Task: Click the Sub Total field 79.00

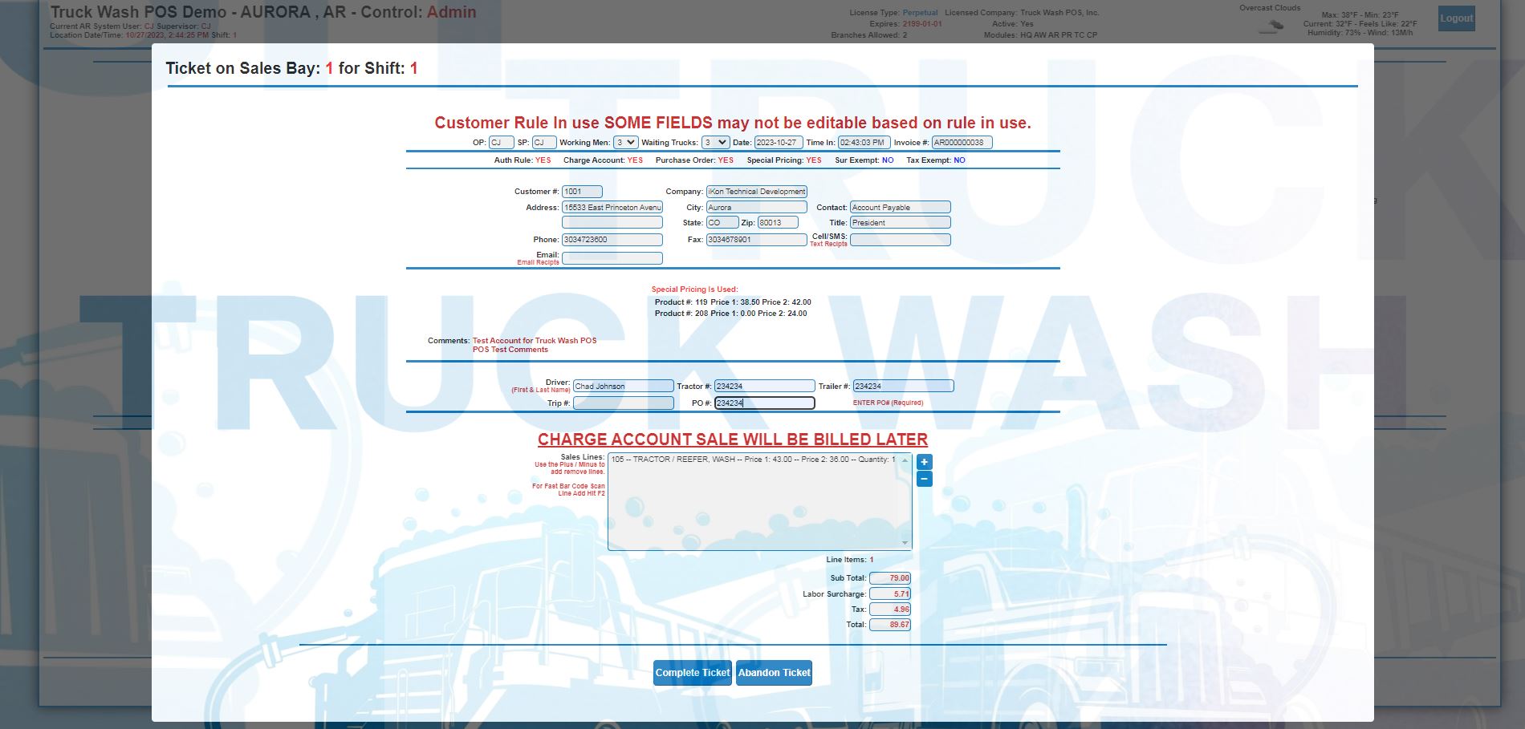Action: [x=889, y=578]
